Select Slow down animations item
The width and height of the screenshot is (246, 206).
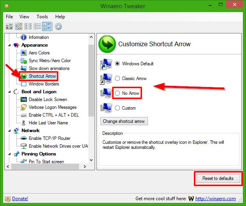pyautogui.click(x=49, y=68)
